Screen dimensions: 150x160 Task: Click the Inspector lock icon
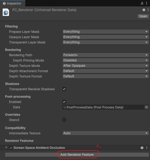(142, 3)
